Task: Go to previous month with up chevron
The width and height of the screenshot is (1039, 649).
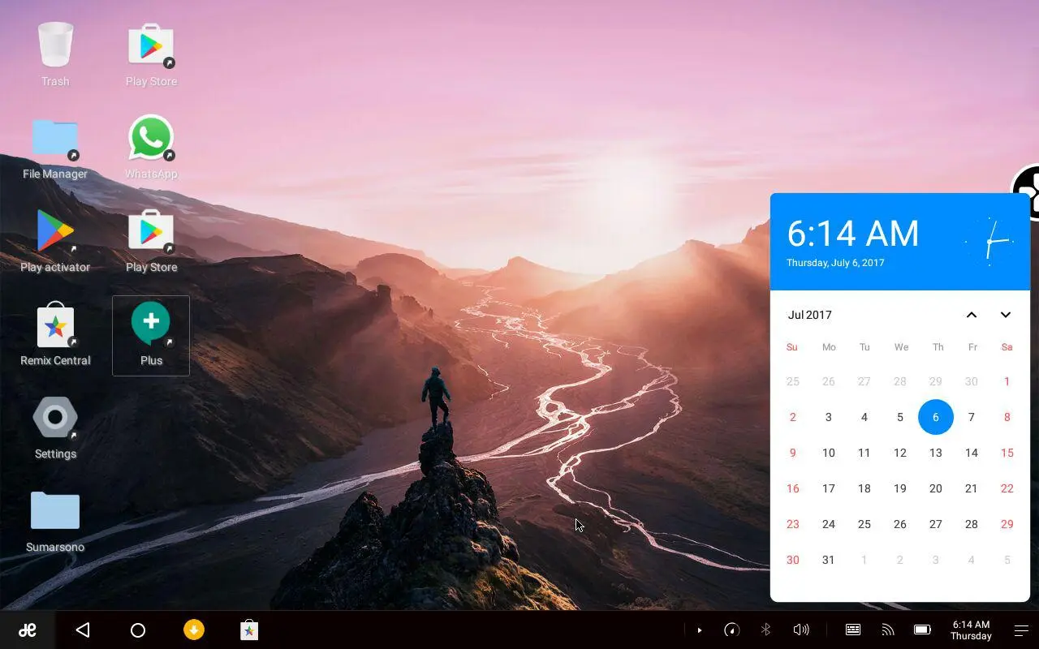Action: [972, 315]
